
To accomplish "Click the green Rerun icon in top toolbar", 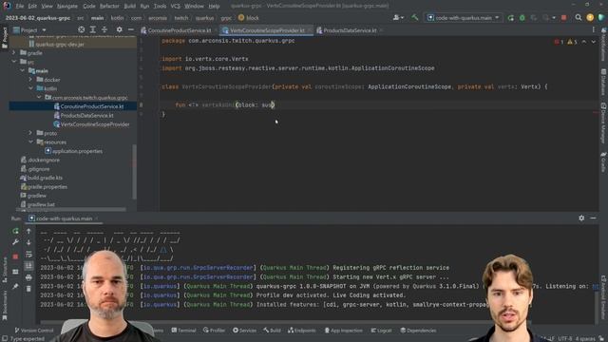I will click(x=511, y=18).
